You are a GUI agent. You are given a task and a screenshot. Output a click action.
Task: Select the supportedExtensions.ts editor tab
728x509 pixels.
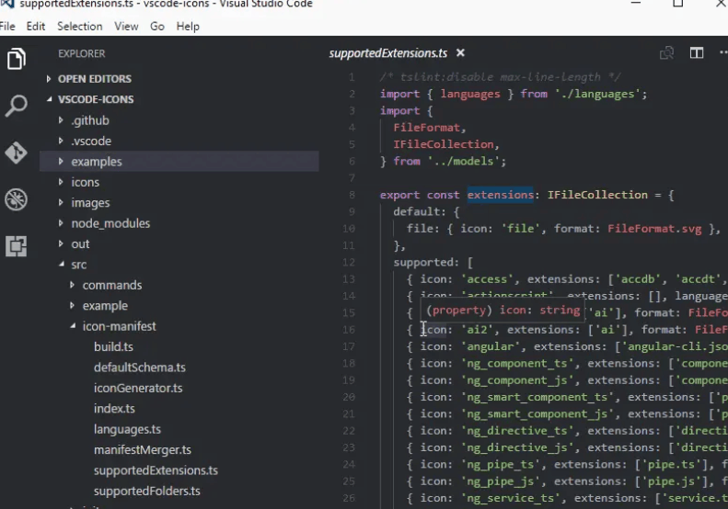(x=388, y=53)
